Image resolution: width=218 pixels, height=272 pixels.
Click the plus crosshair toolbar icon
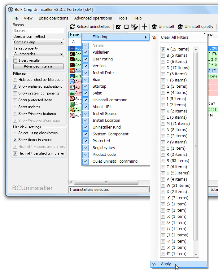[144, 27]
